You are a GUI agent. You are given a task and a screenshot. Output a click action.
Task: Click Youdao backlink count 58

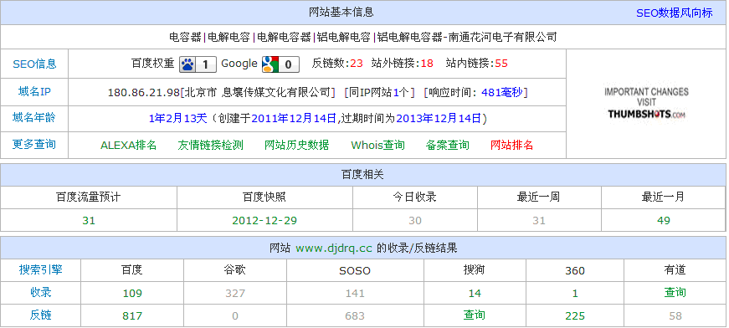(675, 316)
